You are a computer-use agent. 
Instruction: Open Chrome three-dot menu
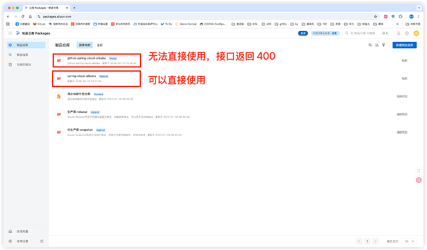tap(418, 17)
